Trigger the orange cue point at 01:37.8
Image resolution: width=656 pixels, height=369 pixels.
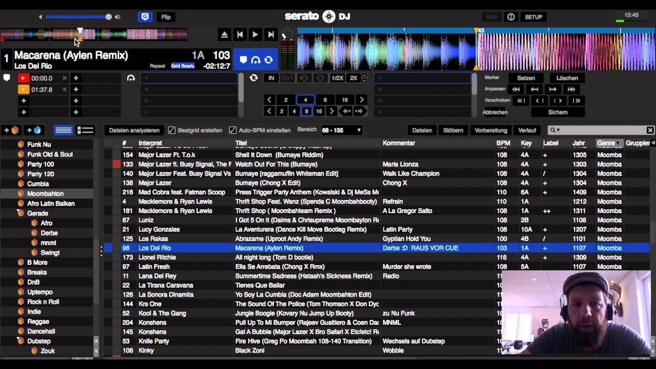[x=23, y=89]
